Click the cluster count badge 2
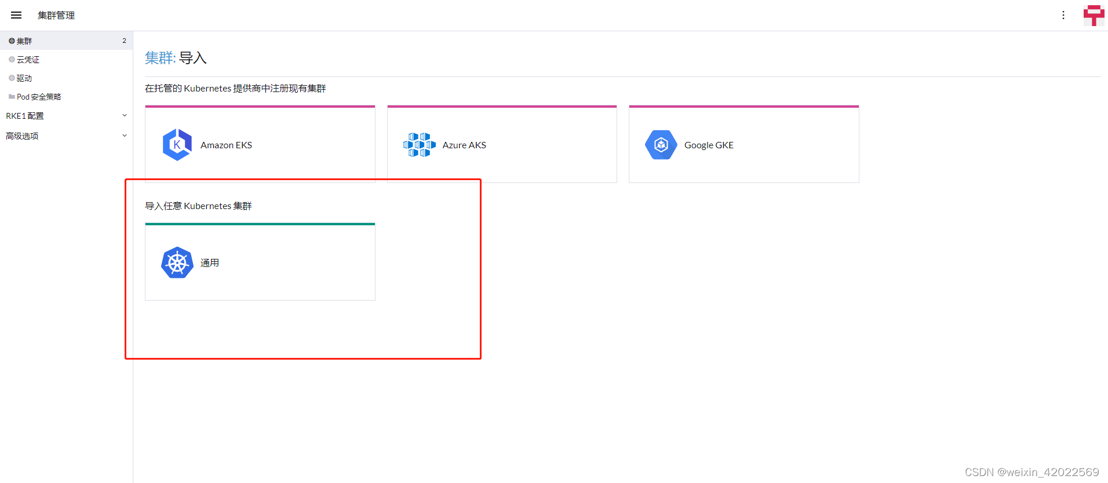 pos(124,41)
